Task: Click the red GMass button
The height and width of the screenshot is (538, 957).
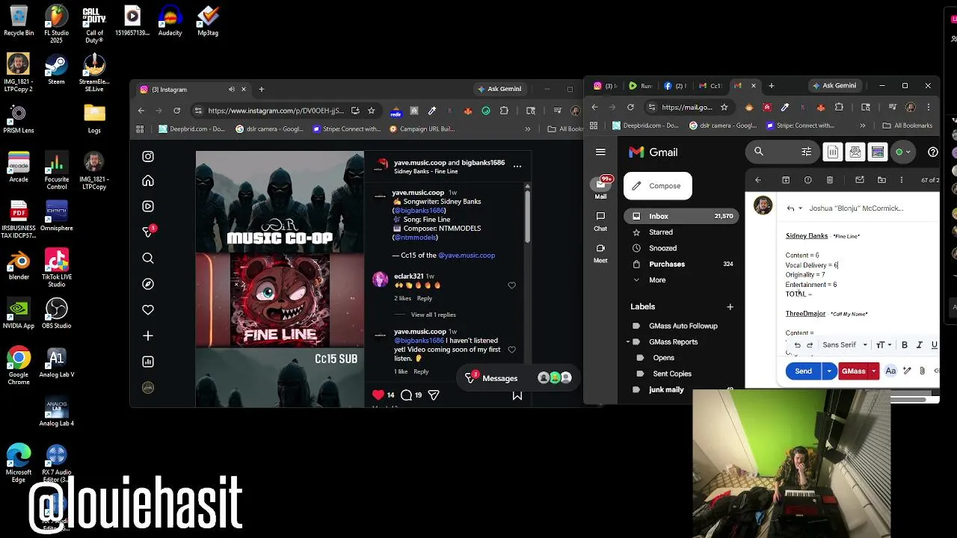Action: pyautogui.click(x=853, y=371)
